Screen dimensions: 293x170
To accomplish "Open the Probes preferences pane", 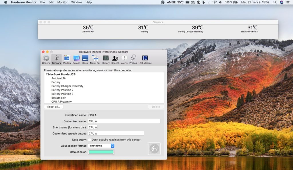I will tap(133, 60).
